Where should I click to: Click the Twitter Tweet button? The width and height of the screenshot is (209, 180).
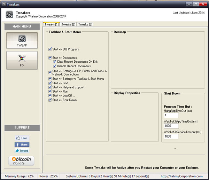(22, 151)
